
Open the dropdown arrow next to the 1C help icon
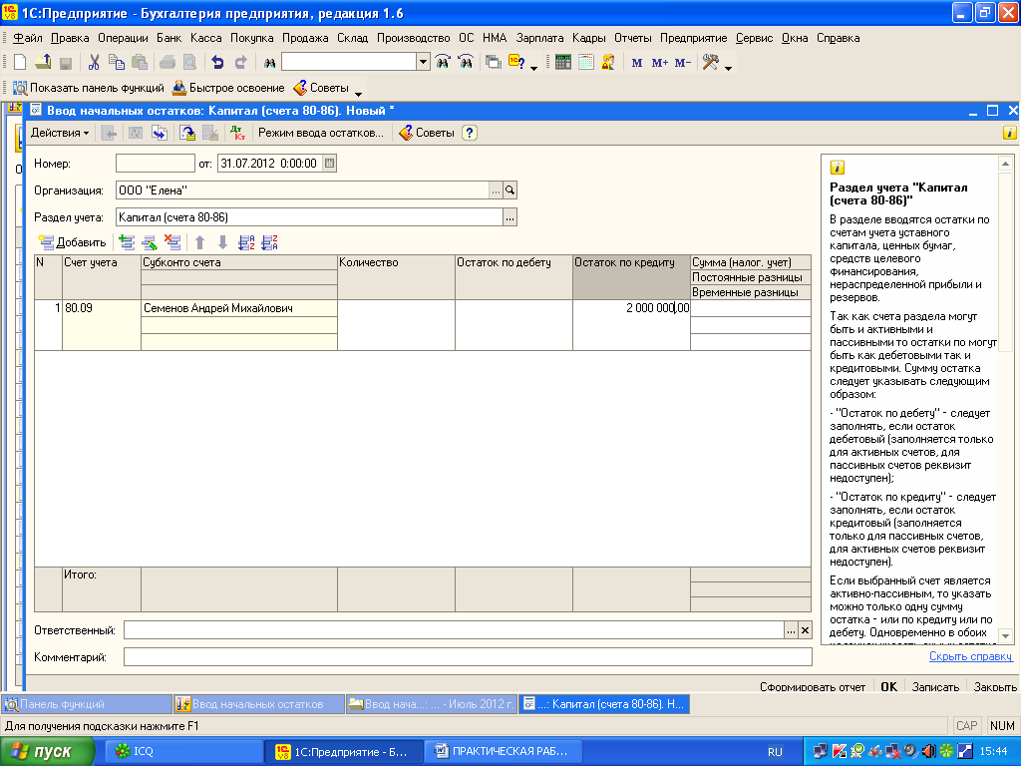click(533, 67)
